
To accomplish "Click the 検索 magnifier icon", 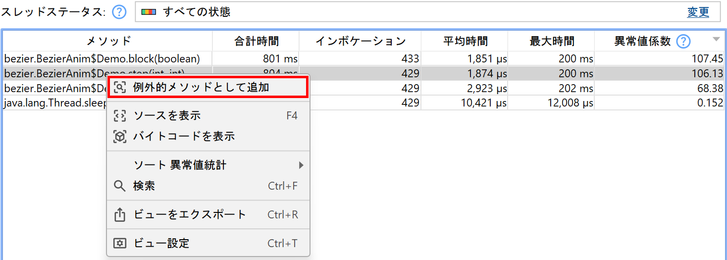I will (x=120, y=186).
